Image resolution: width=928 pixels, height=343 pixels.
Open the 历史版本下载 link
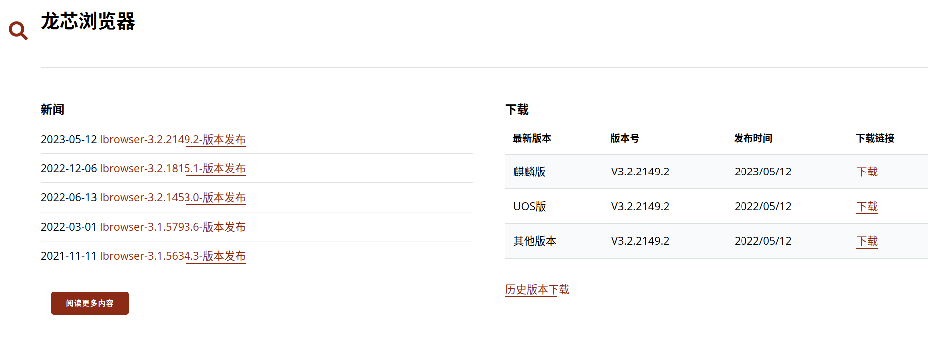pyautogui.click(x=537, y=290)
